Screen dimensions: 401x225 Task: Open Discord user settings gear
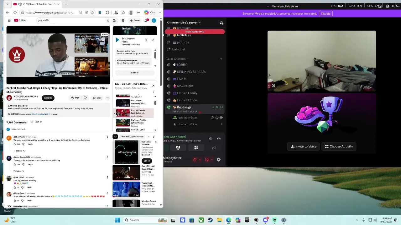[x=219, y=160]
